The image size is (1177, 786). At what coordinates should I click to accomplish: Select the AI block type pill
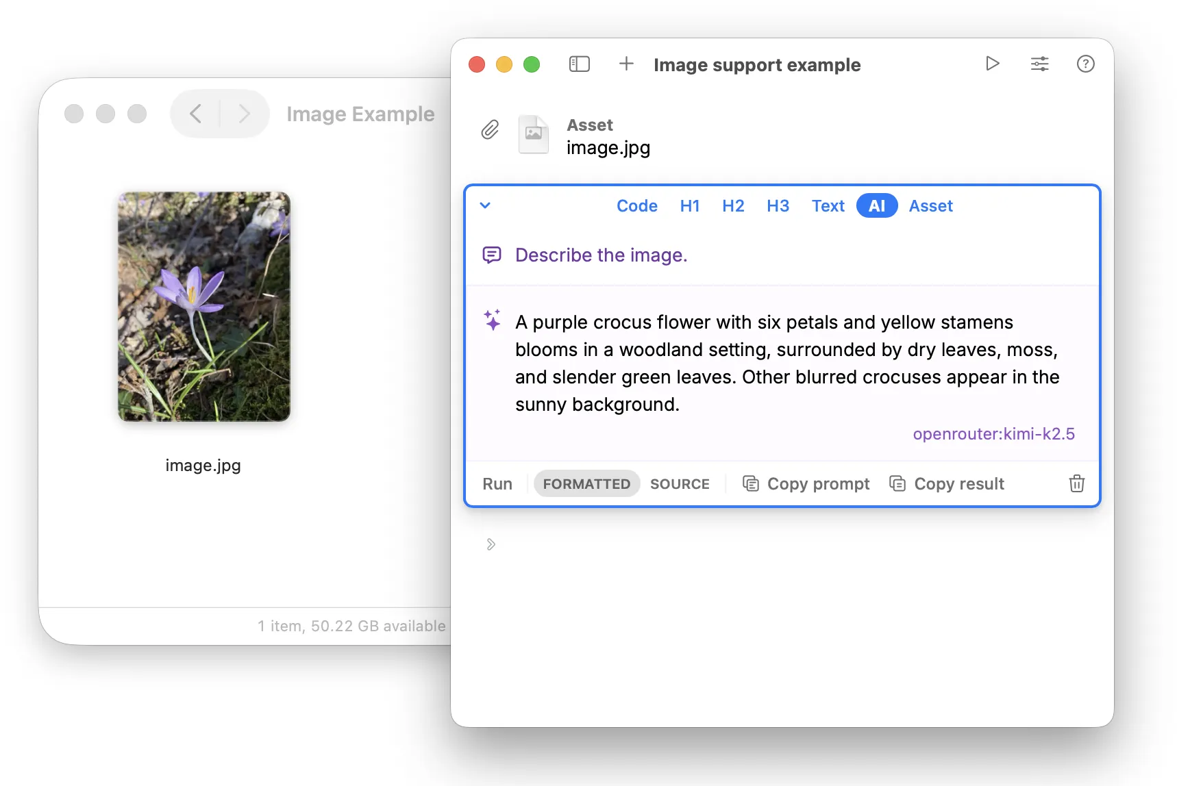coord(876,205)
